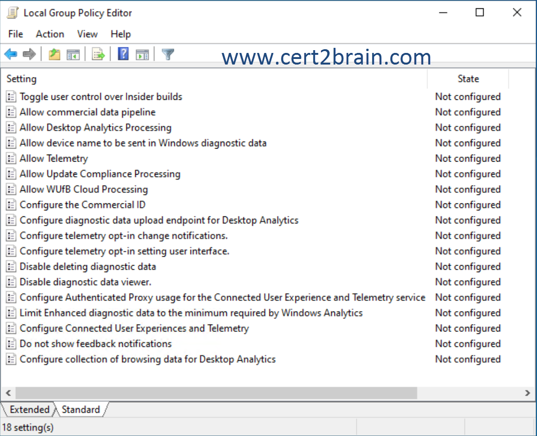Click Not configured state for Allow Telemetry
The height and width of the screenshot is (436, 537).
pyautogui.click(x=468, y=158)
